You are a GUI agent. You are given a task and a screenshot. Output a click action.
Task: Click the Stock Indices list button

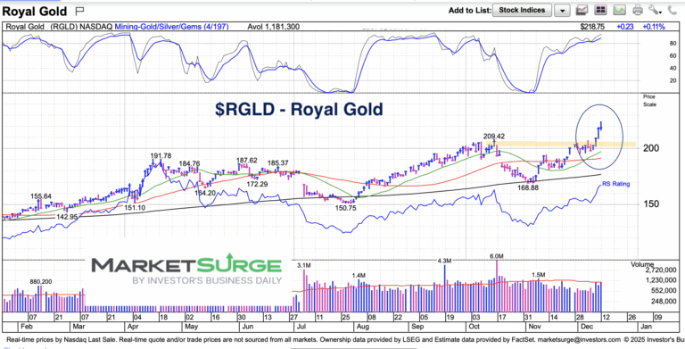pyautogui.click(x=522, y=10)
